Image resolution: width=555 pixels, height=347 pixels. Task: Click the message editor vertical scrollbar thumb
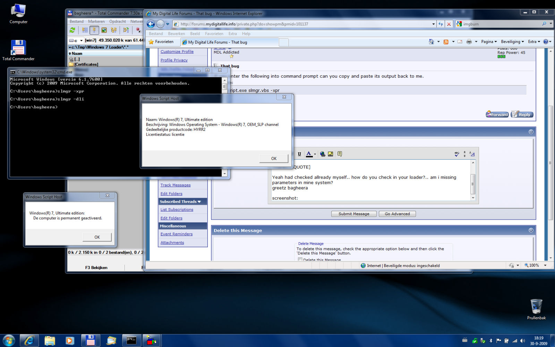pos(472,184)
